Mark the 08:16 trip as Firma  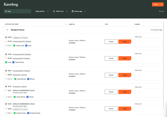125,75
